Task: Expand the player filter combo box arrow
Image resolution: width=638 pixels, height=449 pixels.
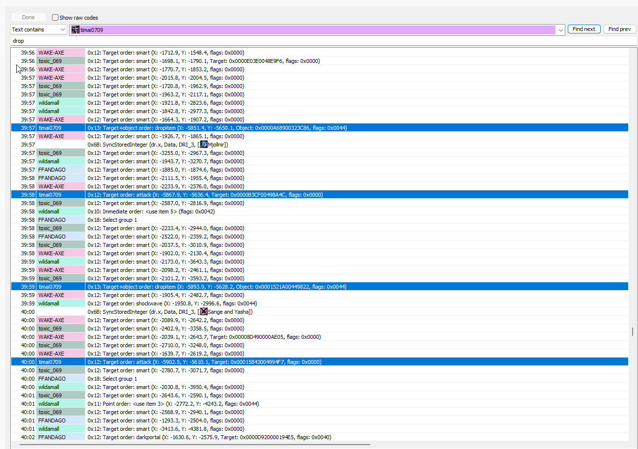Action: tap(561, 30)
